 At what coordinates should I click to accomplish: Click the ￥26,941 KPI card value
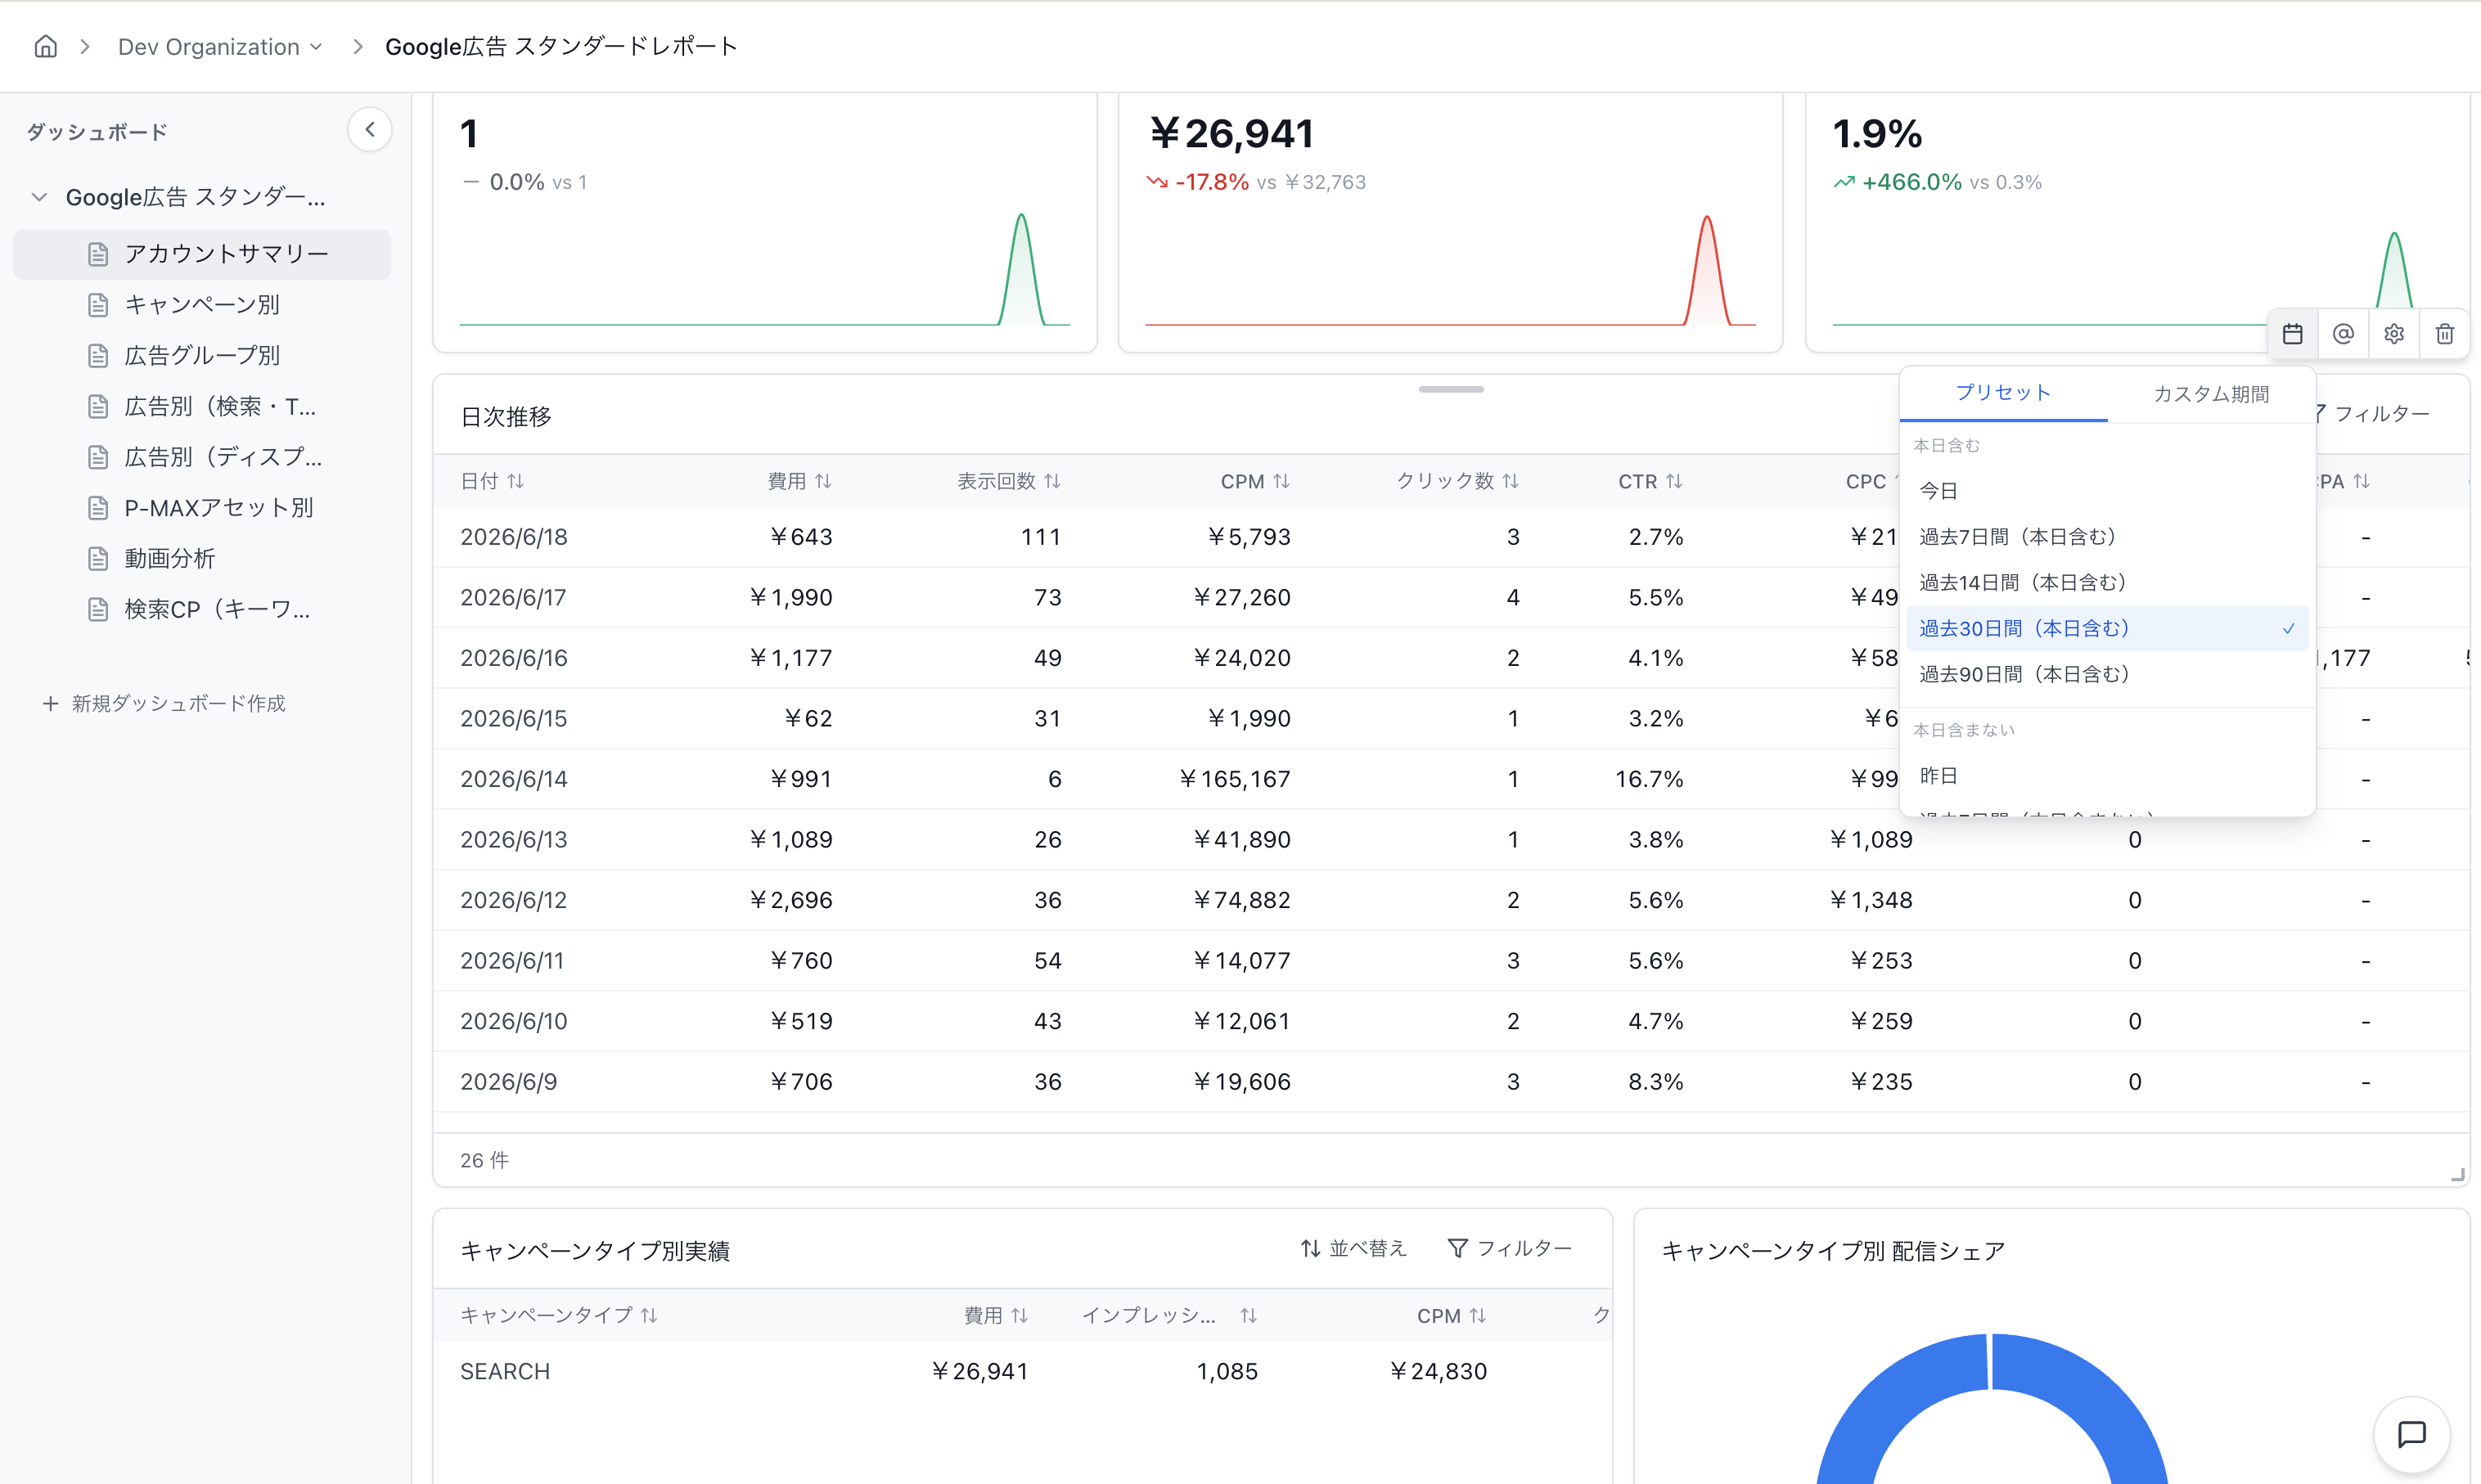[x=1232, y=134]
